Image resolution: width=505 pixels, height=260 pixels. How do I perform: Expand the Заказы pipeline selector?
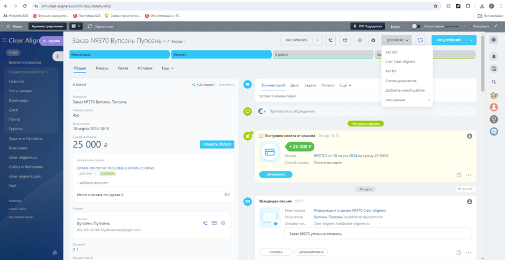(178, 41)
